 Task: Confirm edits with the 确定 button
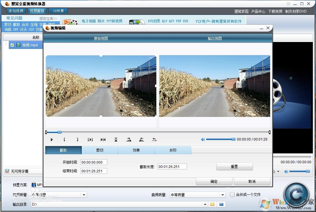point(214,181)
